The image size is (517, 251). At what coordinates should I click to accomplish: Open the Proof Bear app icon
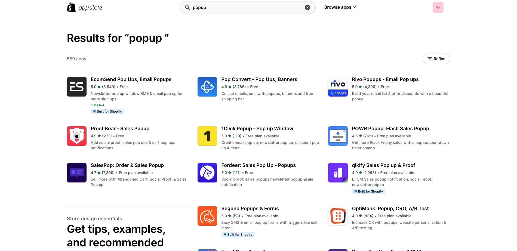[x=77, y=136]
